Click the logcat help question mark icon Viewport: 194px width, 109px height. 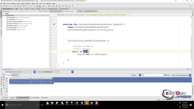point(4,88)
